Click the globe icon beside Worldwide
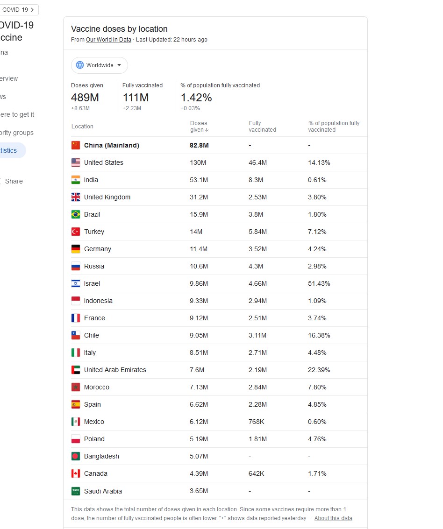Viewport: 443px width, 529px height. coord(80,65)
